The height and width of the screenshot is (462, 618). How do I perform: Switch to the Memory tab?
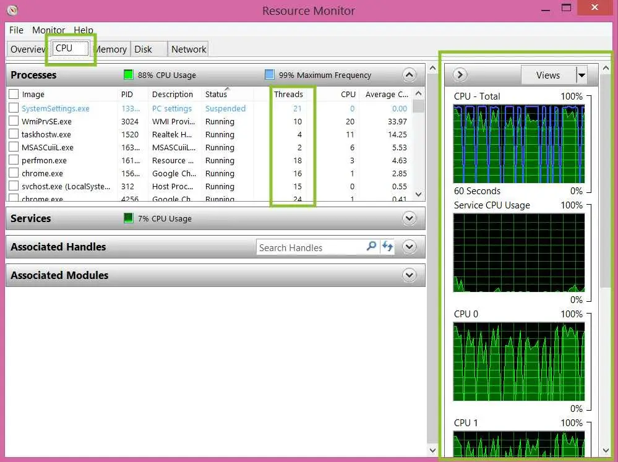[110, 49]
